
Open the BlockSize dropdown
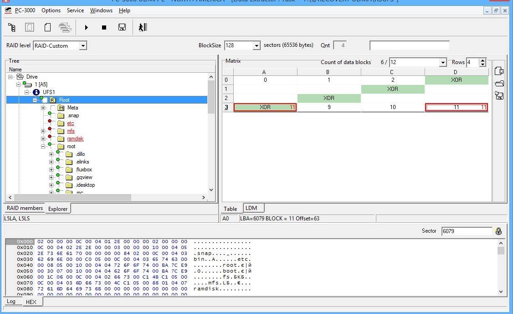(257, 46)
